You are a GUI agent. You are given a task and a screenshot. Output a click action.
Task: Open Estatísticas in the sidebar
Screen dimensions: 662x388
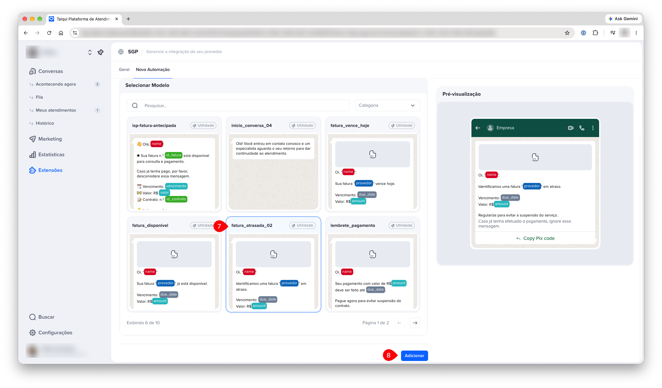47,155
